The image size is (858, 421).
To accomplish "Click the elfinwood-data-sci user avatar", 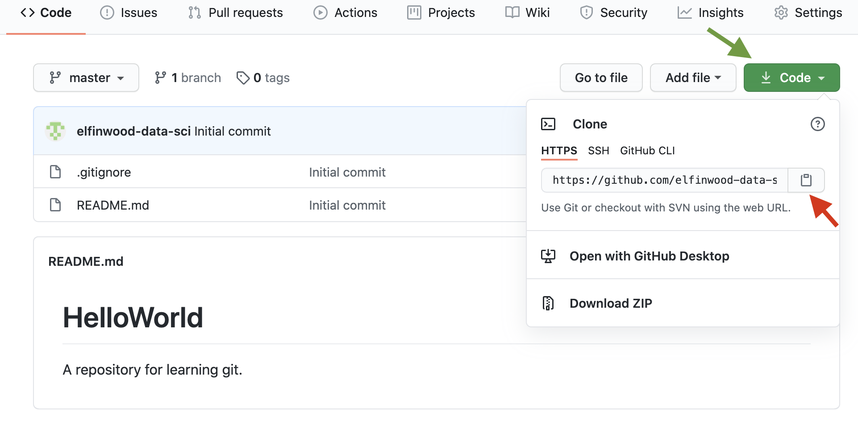I will coord(55,131).
